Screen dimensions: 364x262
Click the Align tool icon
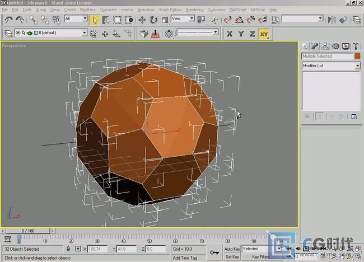point(343,20)
